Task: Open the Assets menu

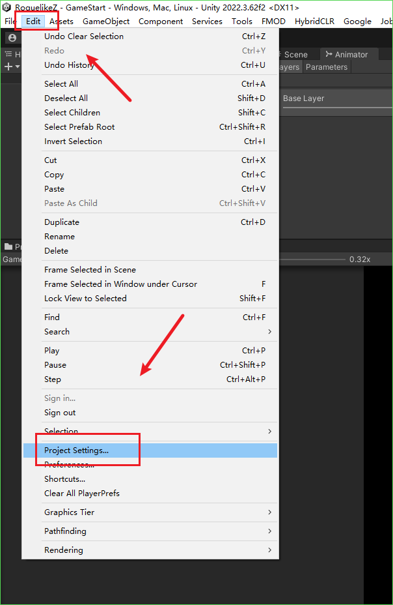Action: tap(62, 22)
